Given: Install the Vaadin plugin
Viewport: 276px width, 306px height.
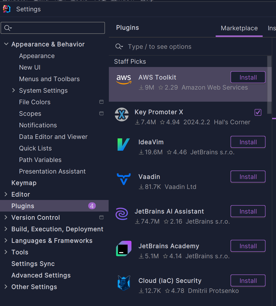Looking at the screenshot, I should pyautogui.click(x=248, y=177).
